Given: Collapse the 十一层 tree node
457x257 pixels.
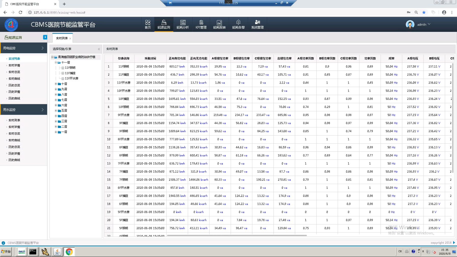Looking at the screenshot, I should click(x=56, y=62).
